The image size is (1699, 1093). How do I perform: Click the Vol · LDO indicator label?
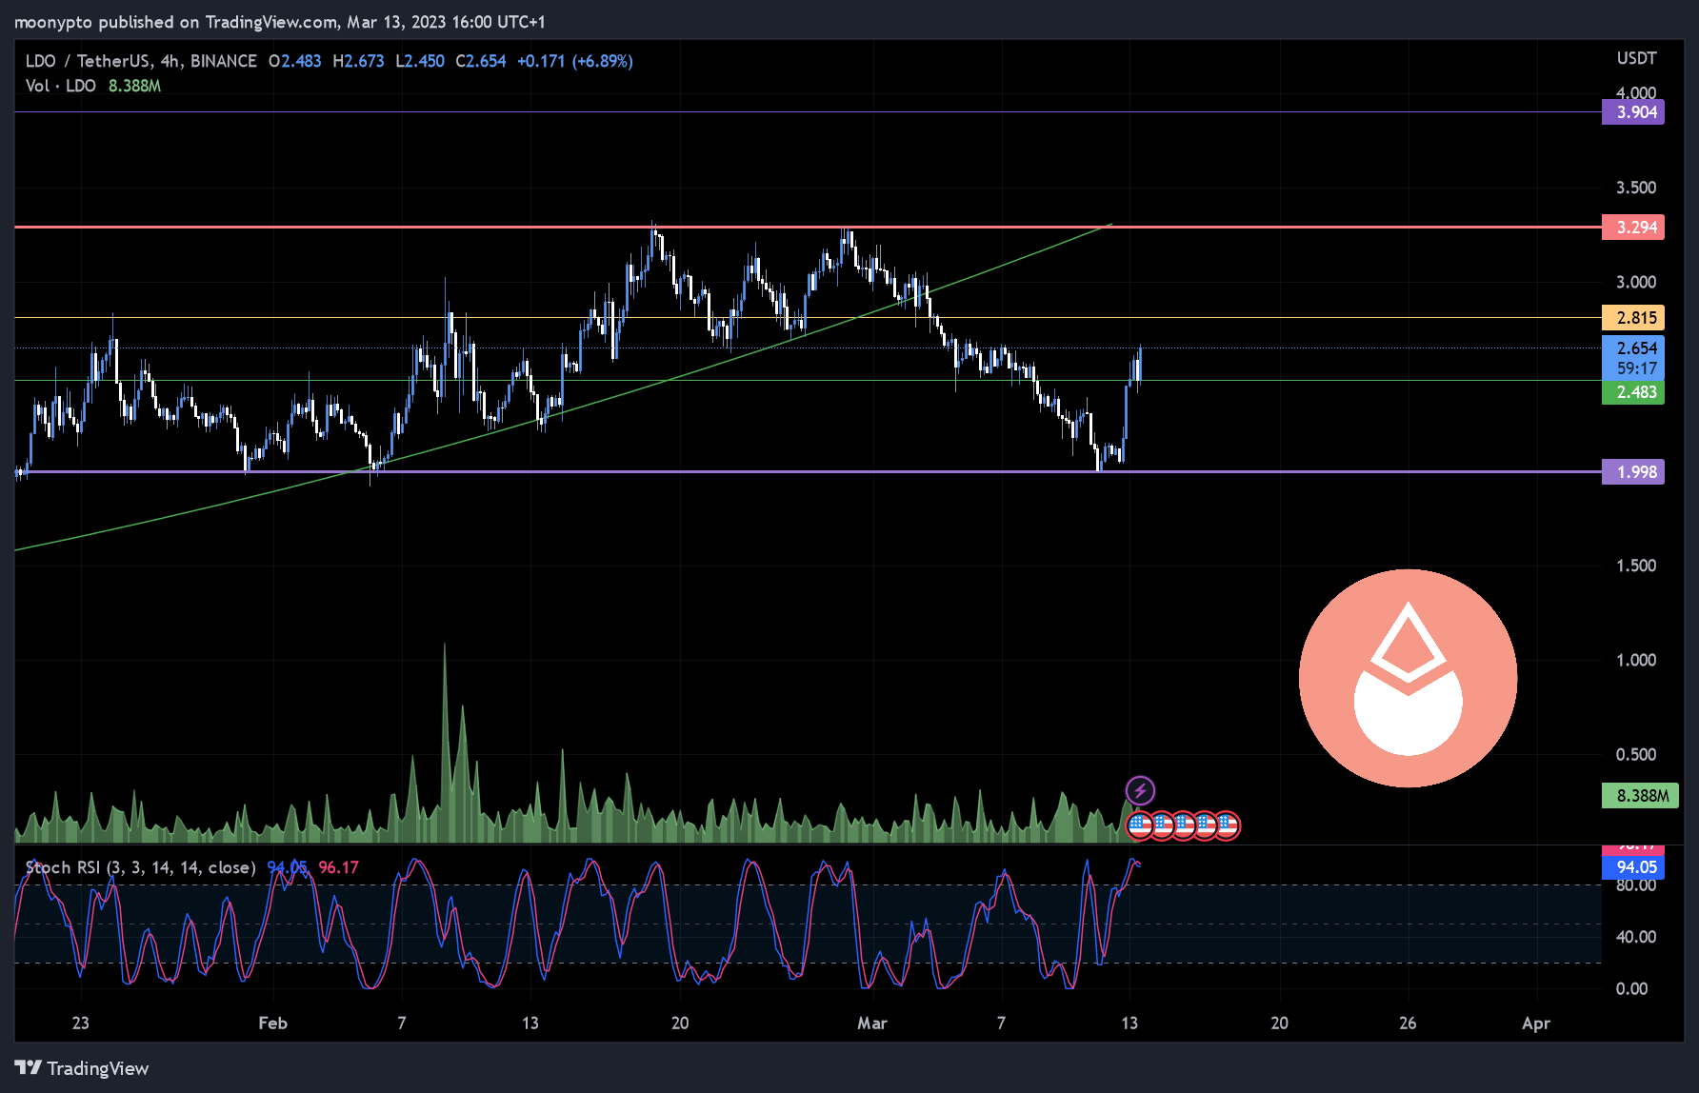click(61, 86)
